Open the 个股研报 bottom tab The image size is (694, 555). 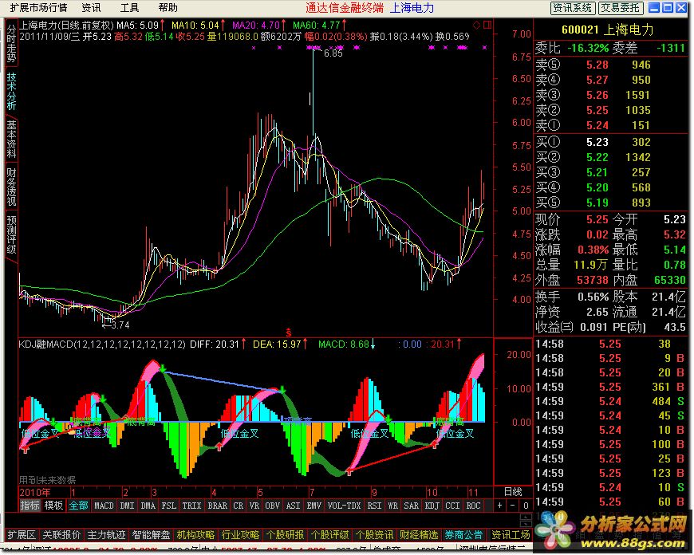[285, 535]
